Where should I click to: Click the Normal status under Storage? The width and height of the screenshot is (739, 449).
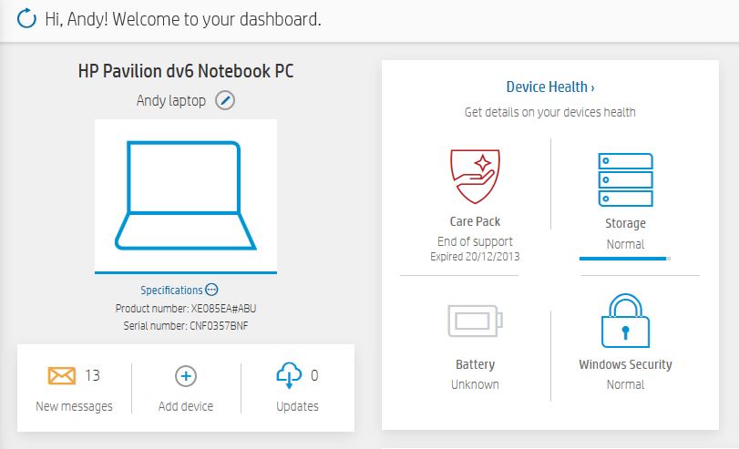point(625,244)
